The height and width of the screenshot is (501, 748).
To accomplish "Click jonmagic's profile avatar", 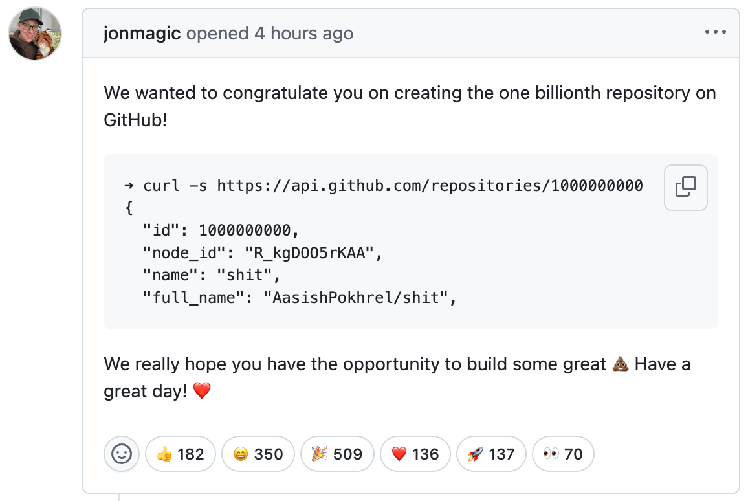I will point(34,32).
